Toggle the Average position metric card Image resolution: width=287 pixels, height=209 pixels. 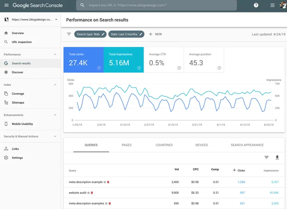click(x=204, y=60)
